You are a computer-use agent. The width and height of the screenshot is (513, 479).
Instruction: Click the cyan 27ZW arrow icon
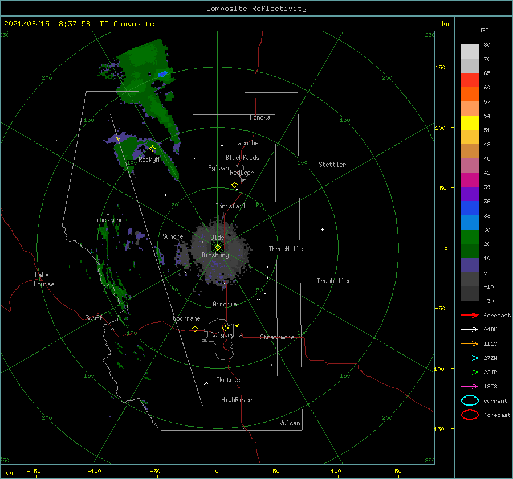470,358
